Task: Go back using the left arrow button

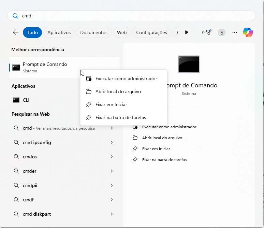Action: click(16, 32)
